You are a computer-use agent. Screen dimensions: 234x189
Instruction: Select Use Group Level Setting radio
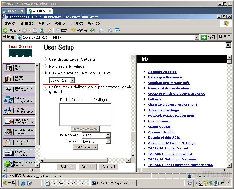[x=45, y=59]
